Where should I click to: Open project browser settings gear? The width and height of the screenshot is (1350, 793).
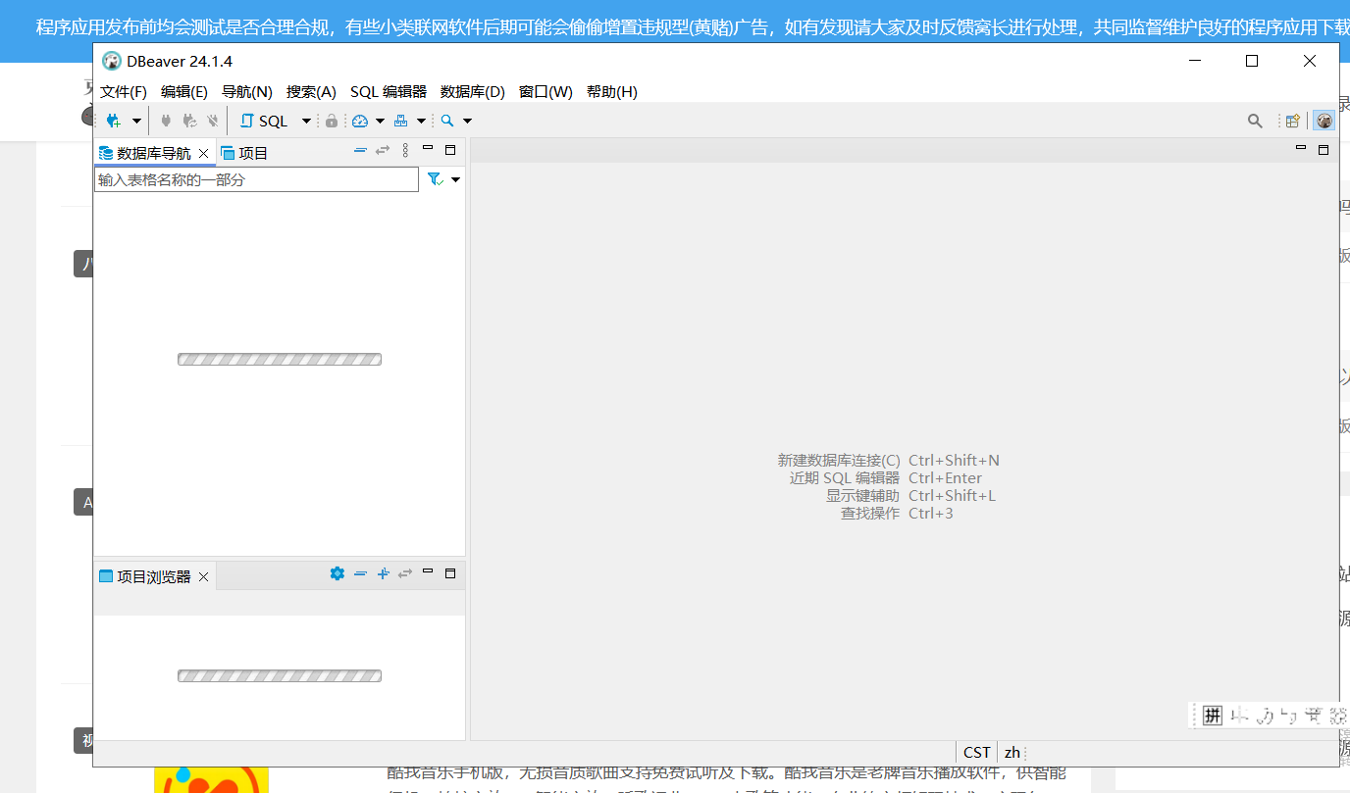[x=337, y=573]
